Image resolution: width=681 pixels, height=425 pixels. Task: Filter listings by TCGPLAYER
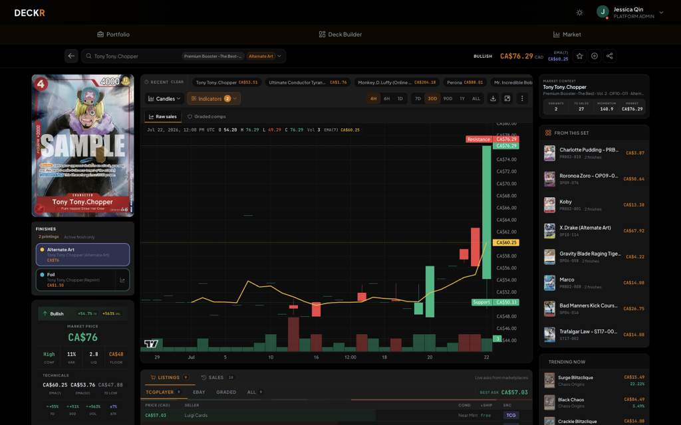click(163, 392)
